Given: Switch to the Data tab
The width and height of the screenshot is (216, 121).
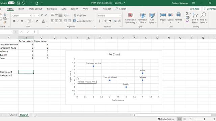Looking at the screenshot, I should pyautogui.click(x=64, y=9).
